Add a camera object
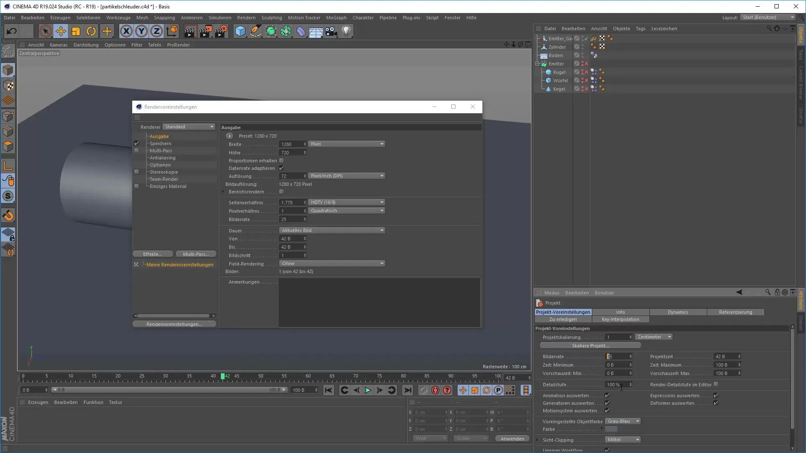Viewport: 806px width, 453px height. [331, 31]
